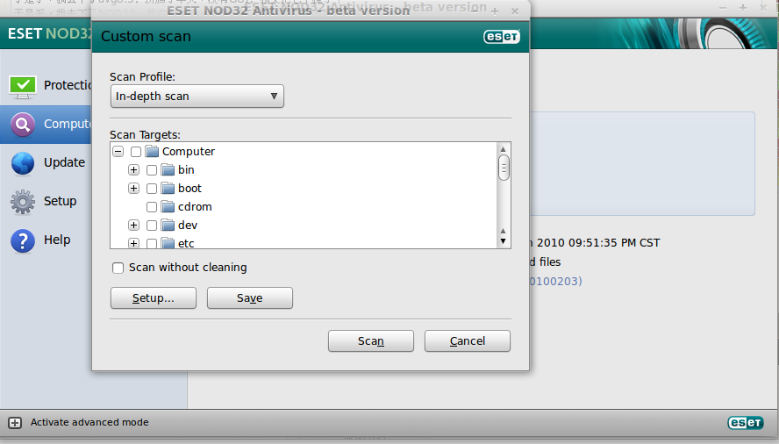Open the Update section in sidebar

point(46,163)
